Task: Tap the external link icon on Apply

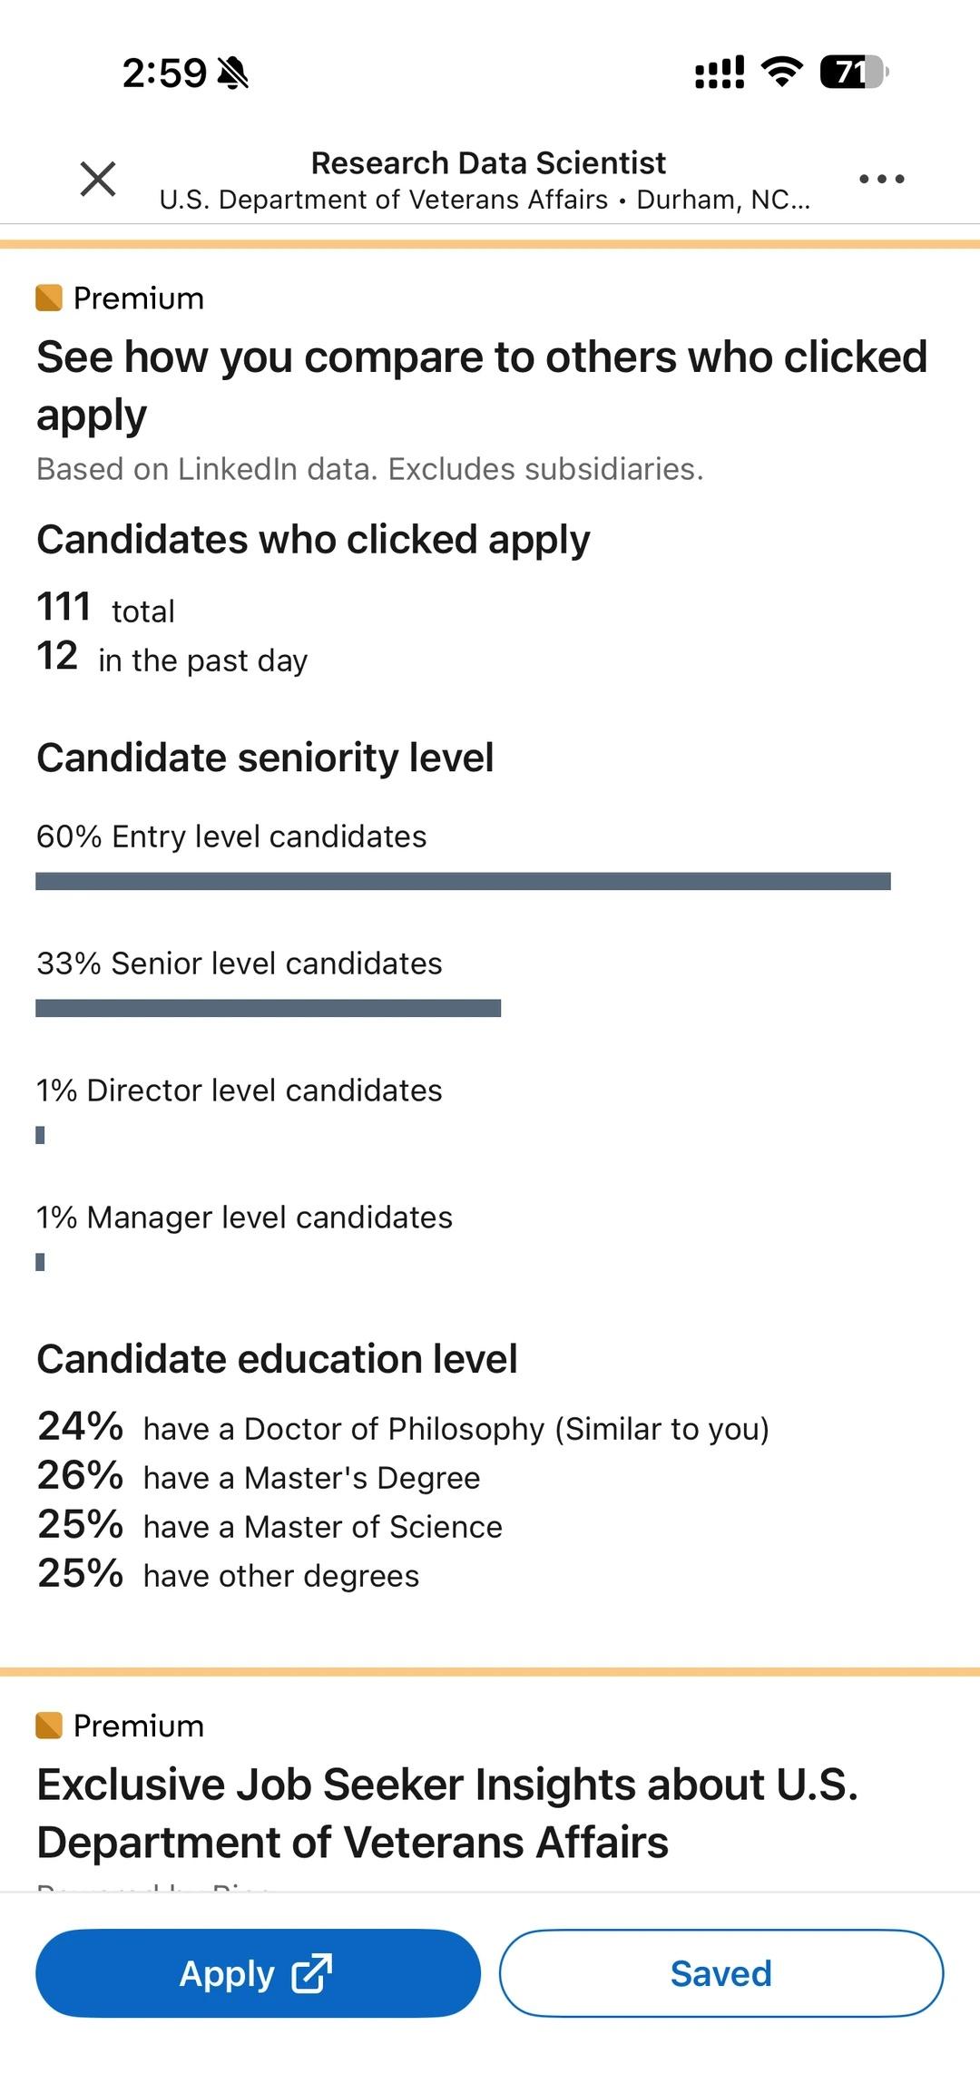Action: coord(311,1973)
